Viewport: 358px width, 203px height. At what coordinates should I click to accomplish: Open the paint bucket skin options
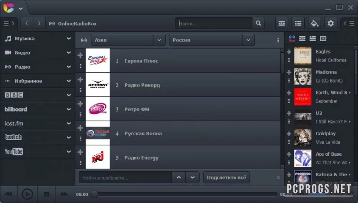click(x=315, y=23)
